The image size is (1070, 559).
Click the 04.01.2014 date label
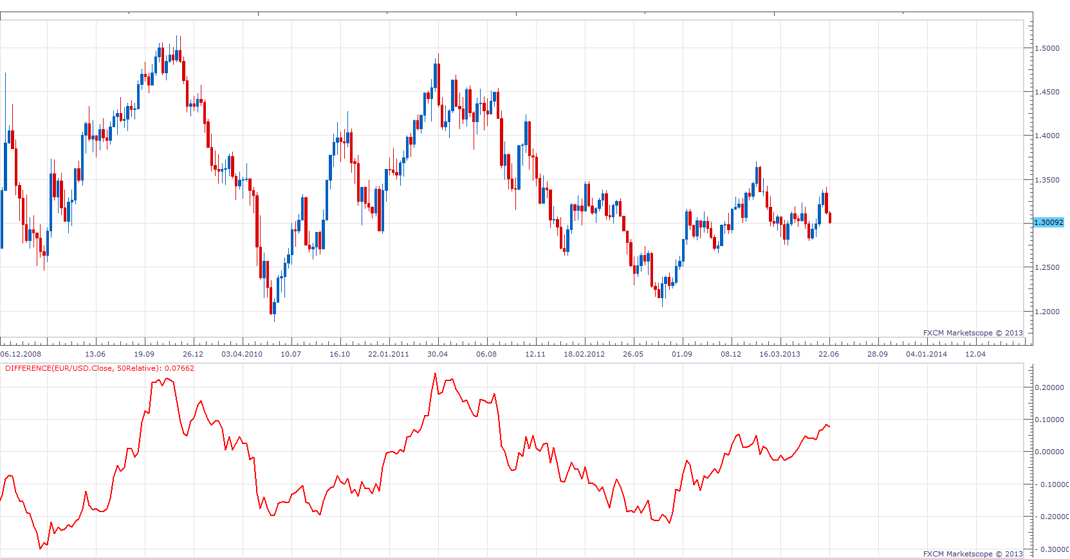(927, 354)
